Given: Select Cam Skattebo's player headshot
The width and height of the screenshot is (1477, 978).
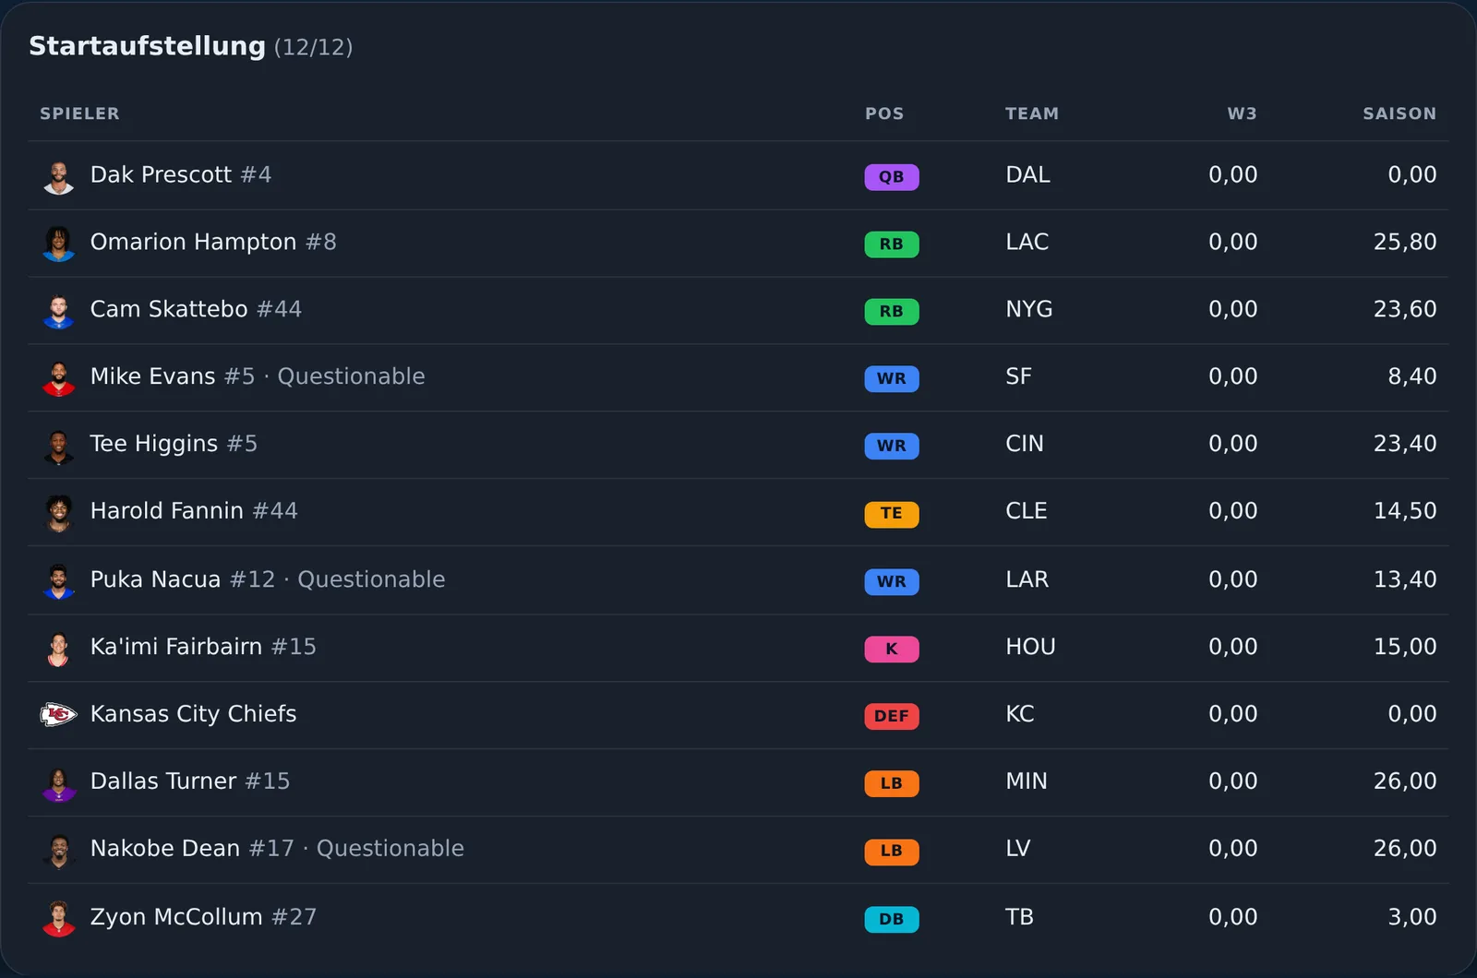Looking at the screenshot, I should click(x=59, y=311).
